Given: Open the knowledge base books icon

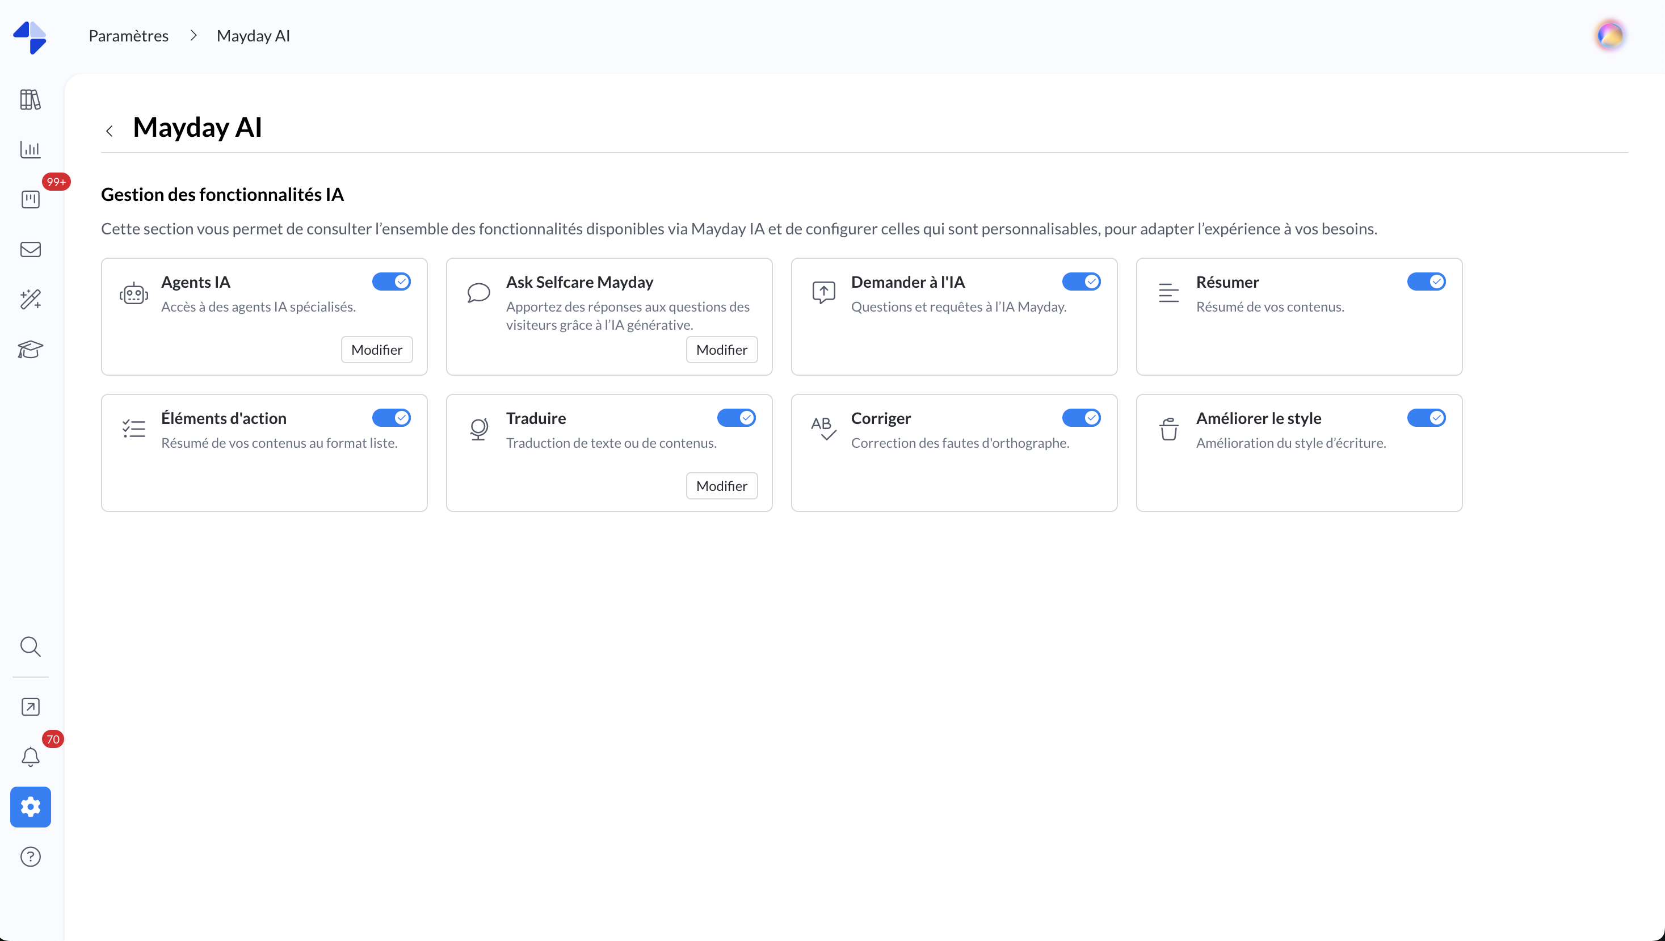Looking at the screenshot, I should (31, 99).
